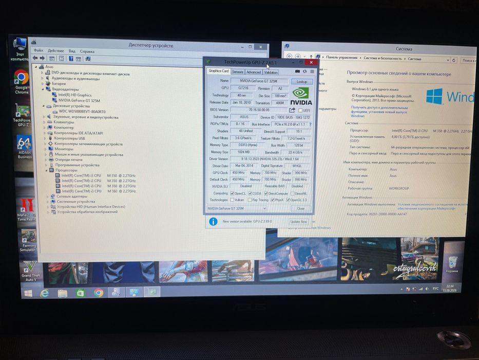Open the Справка menu
Viewport: 479px width, 360px height.
coord(87,51)
